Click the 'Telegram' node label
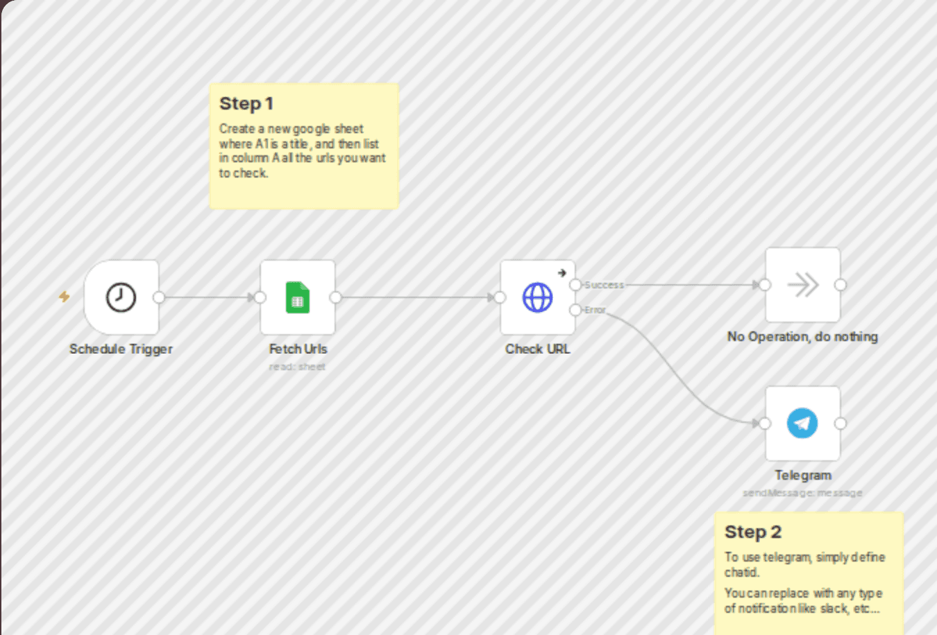 pyautogui.click(x=803, y=476)
